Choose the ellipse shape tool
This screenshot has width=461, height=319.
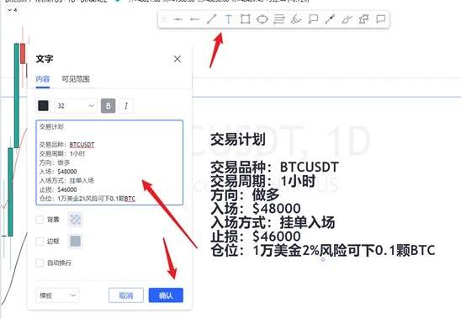coord(262,19)
